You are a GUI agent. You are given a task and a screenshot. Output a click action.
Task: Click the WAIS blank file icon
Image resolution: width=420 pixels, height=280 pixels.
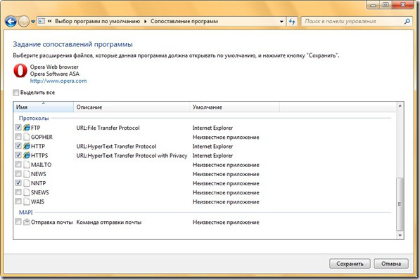coord(27,201)
